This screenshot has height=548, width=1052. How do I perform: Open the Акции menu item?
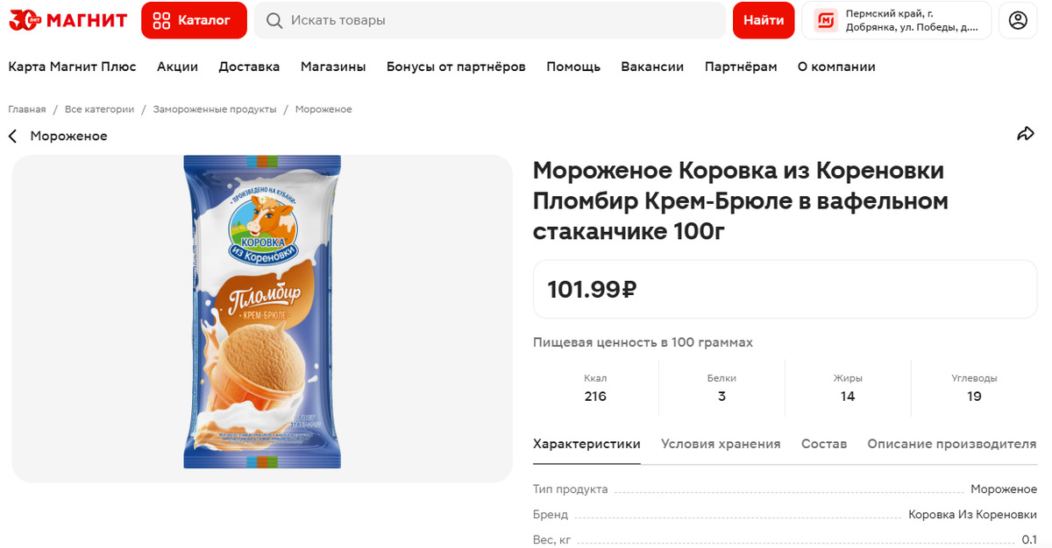(177, 67)
